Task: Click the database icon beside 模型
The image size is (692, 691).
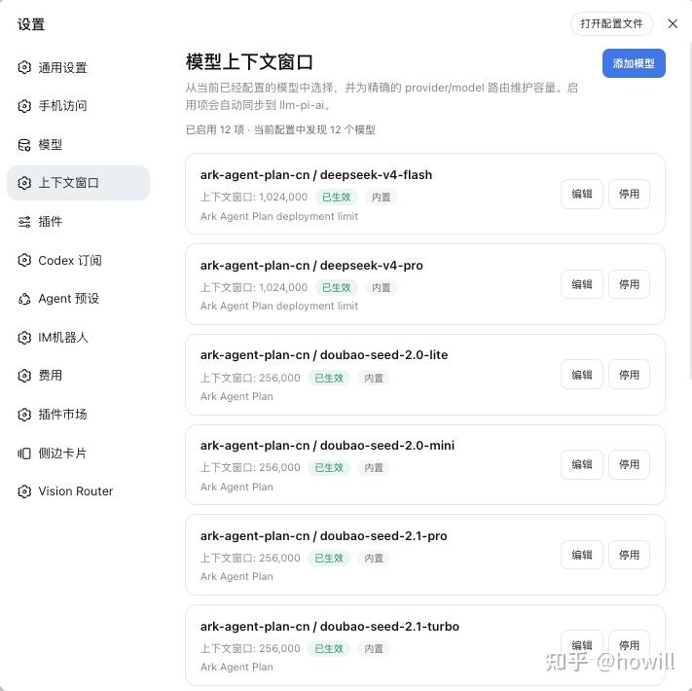Action: [x=24, y=145]
